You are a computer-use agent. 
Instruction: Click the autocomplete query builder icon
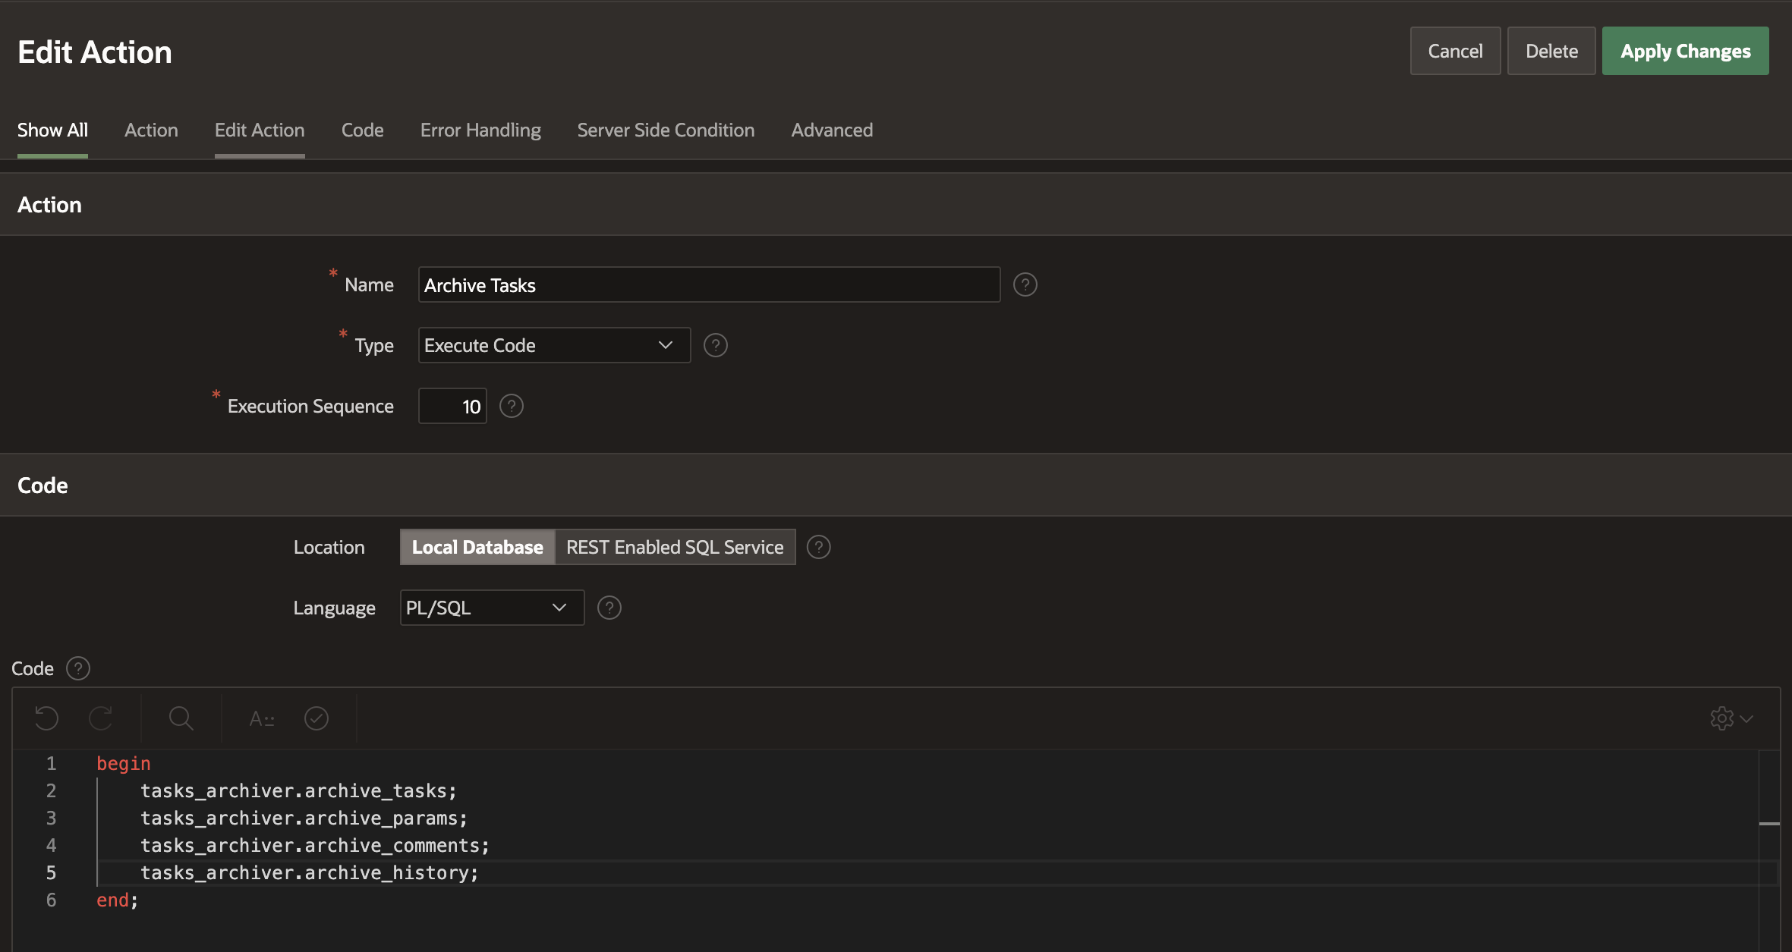[262, 718]
